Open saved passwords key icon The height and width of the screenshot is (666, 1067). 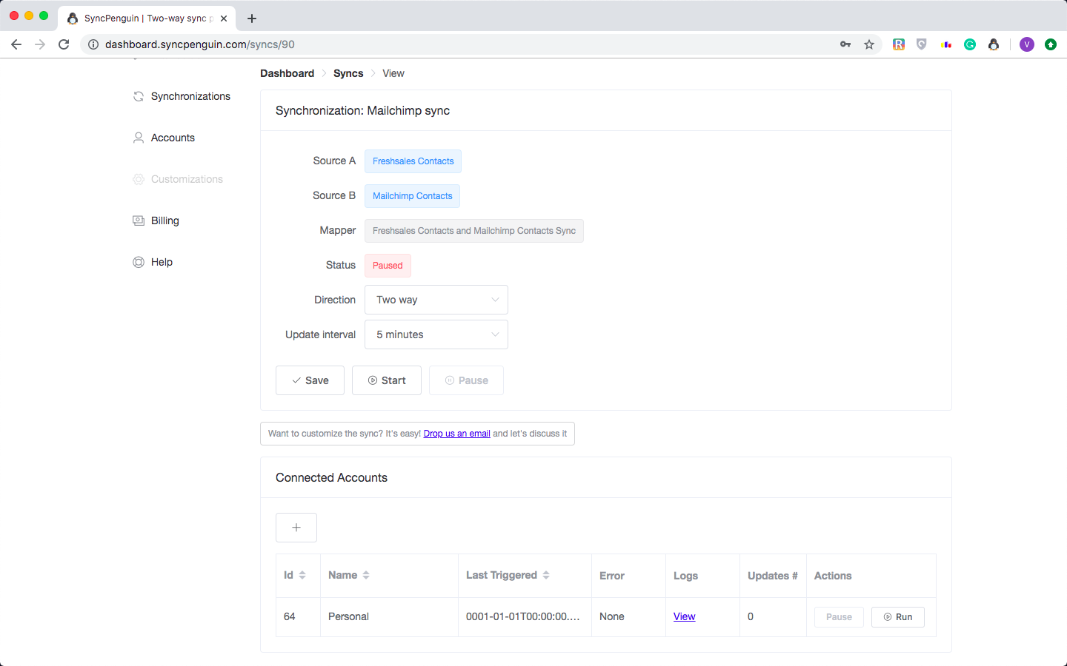[x=845, y=44]
